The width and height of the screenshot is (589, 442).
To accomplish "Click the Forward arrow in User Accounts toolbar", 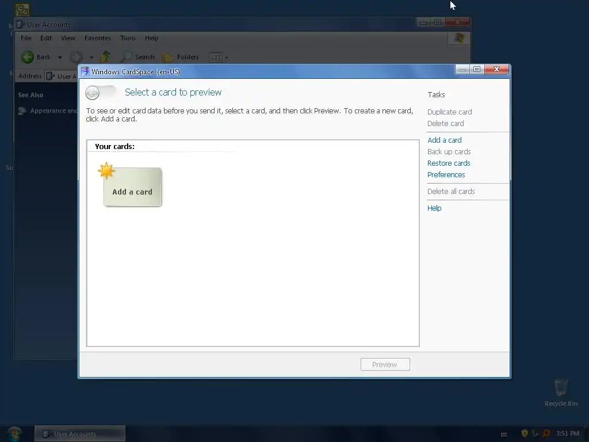I will tap(76, 57).
